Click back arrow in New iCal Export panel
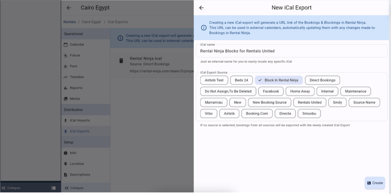Image resolution: width=391 pixels, height=194 pixels. click(x=202, y=8)
